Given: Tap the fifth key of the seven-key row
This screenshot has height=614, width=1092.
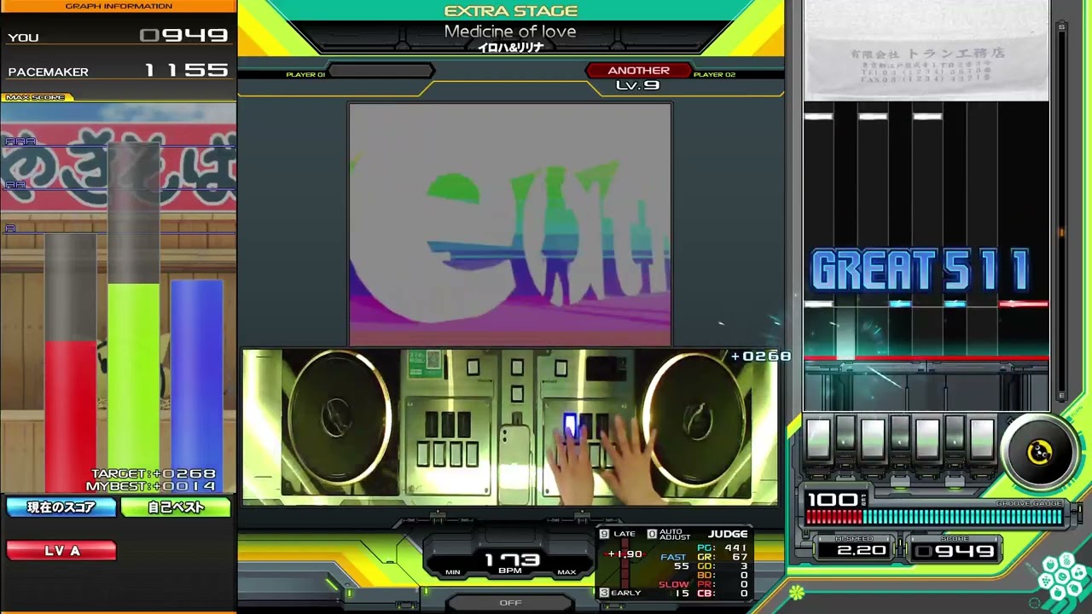Looking at the screenshot, I should point(927,438).
